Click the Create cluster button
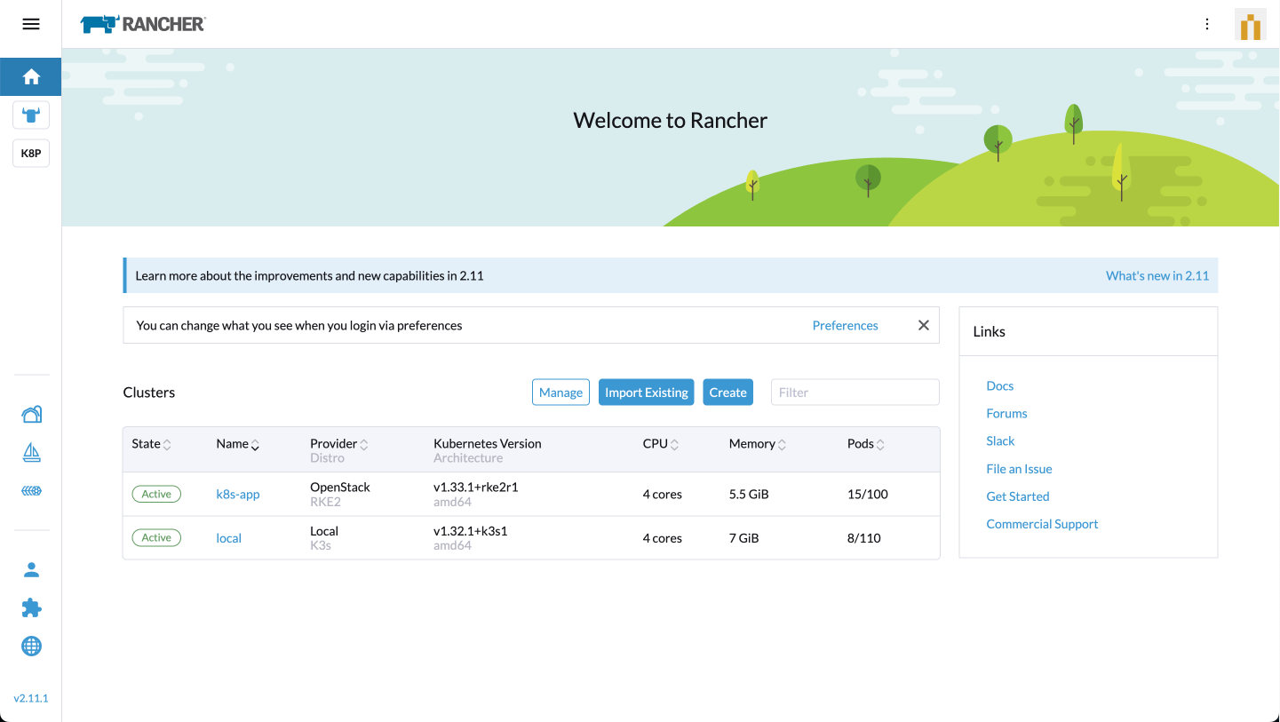Image resolution: width=1280 pixels, height=722 pixels. (x=727, y=393)
